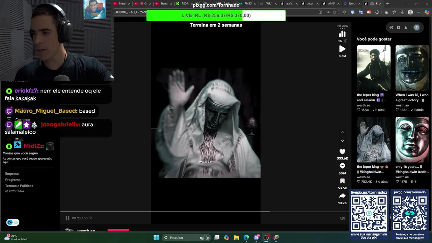Open the phone app icon in top pill
The height and width of the screenshot is (243, 432).
(398, 28)
